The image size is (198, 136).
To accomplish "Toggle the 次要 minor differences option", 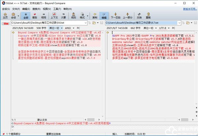I will 63,16.
